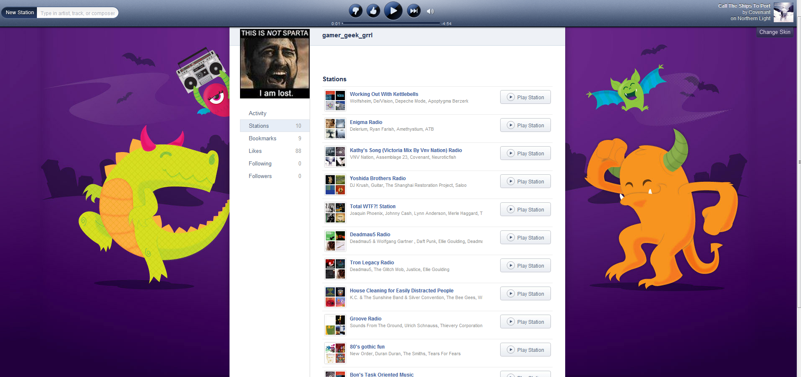801x377 pixels.
Task: Open the Likes list
Action: pos(255,151)
